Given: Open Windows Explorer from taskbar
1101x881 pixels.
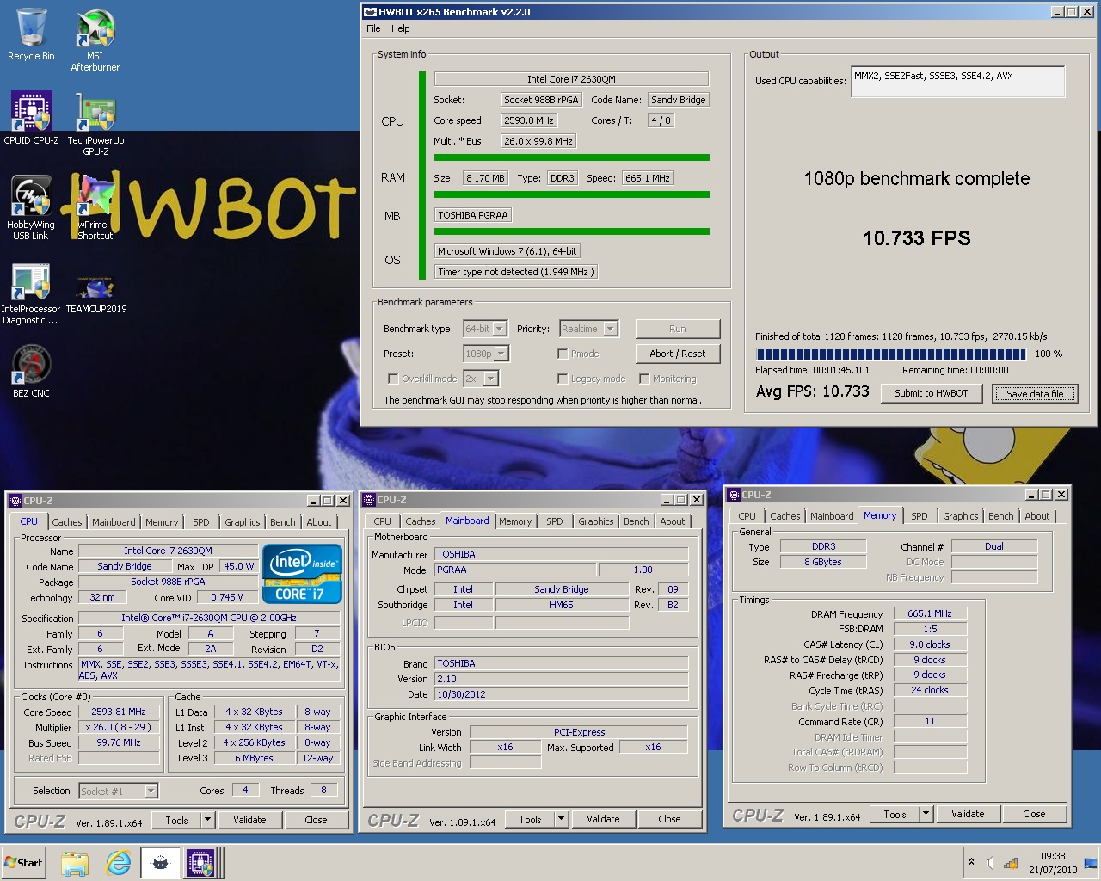Looking at the screenshot, I should (75, 863).
